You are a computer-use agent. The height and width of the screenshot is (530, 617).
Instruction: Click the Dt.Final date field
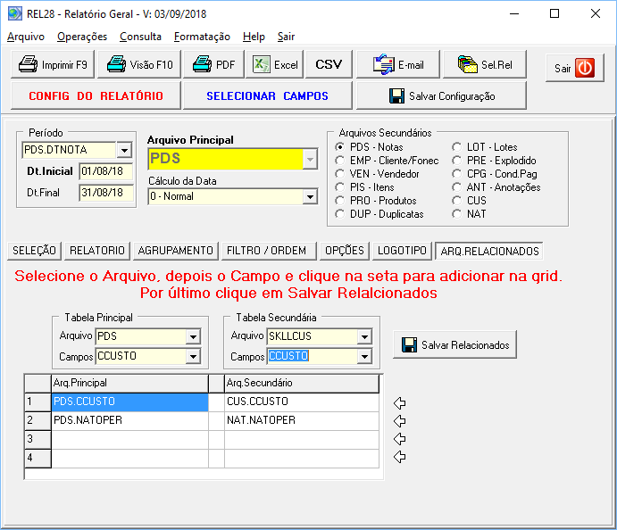pos(106,193)
